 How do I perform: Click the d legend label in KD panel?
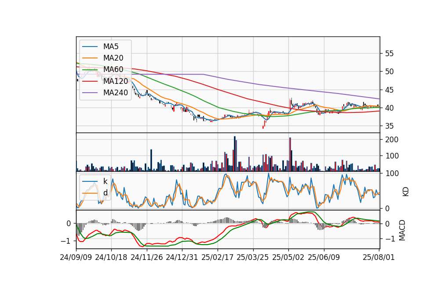(105, 193)
